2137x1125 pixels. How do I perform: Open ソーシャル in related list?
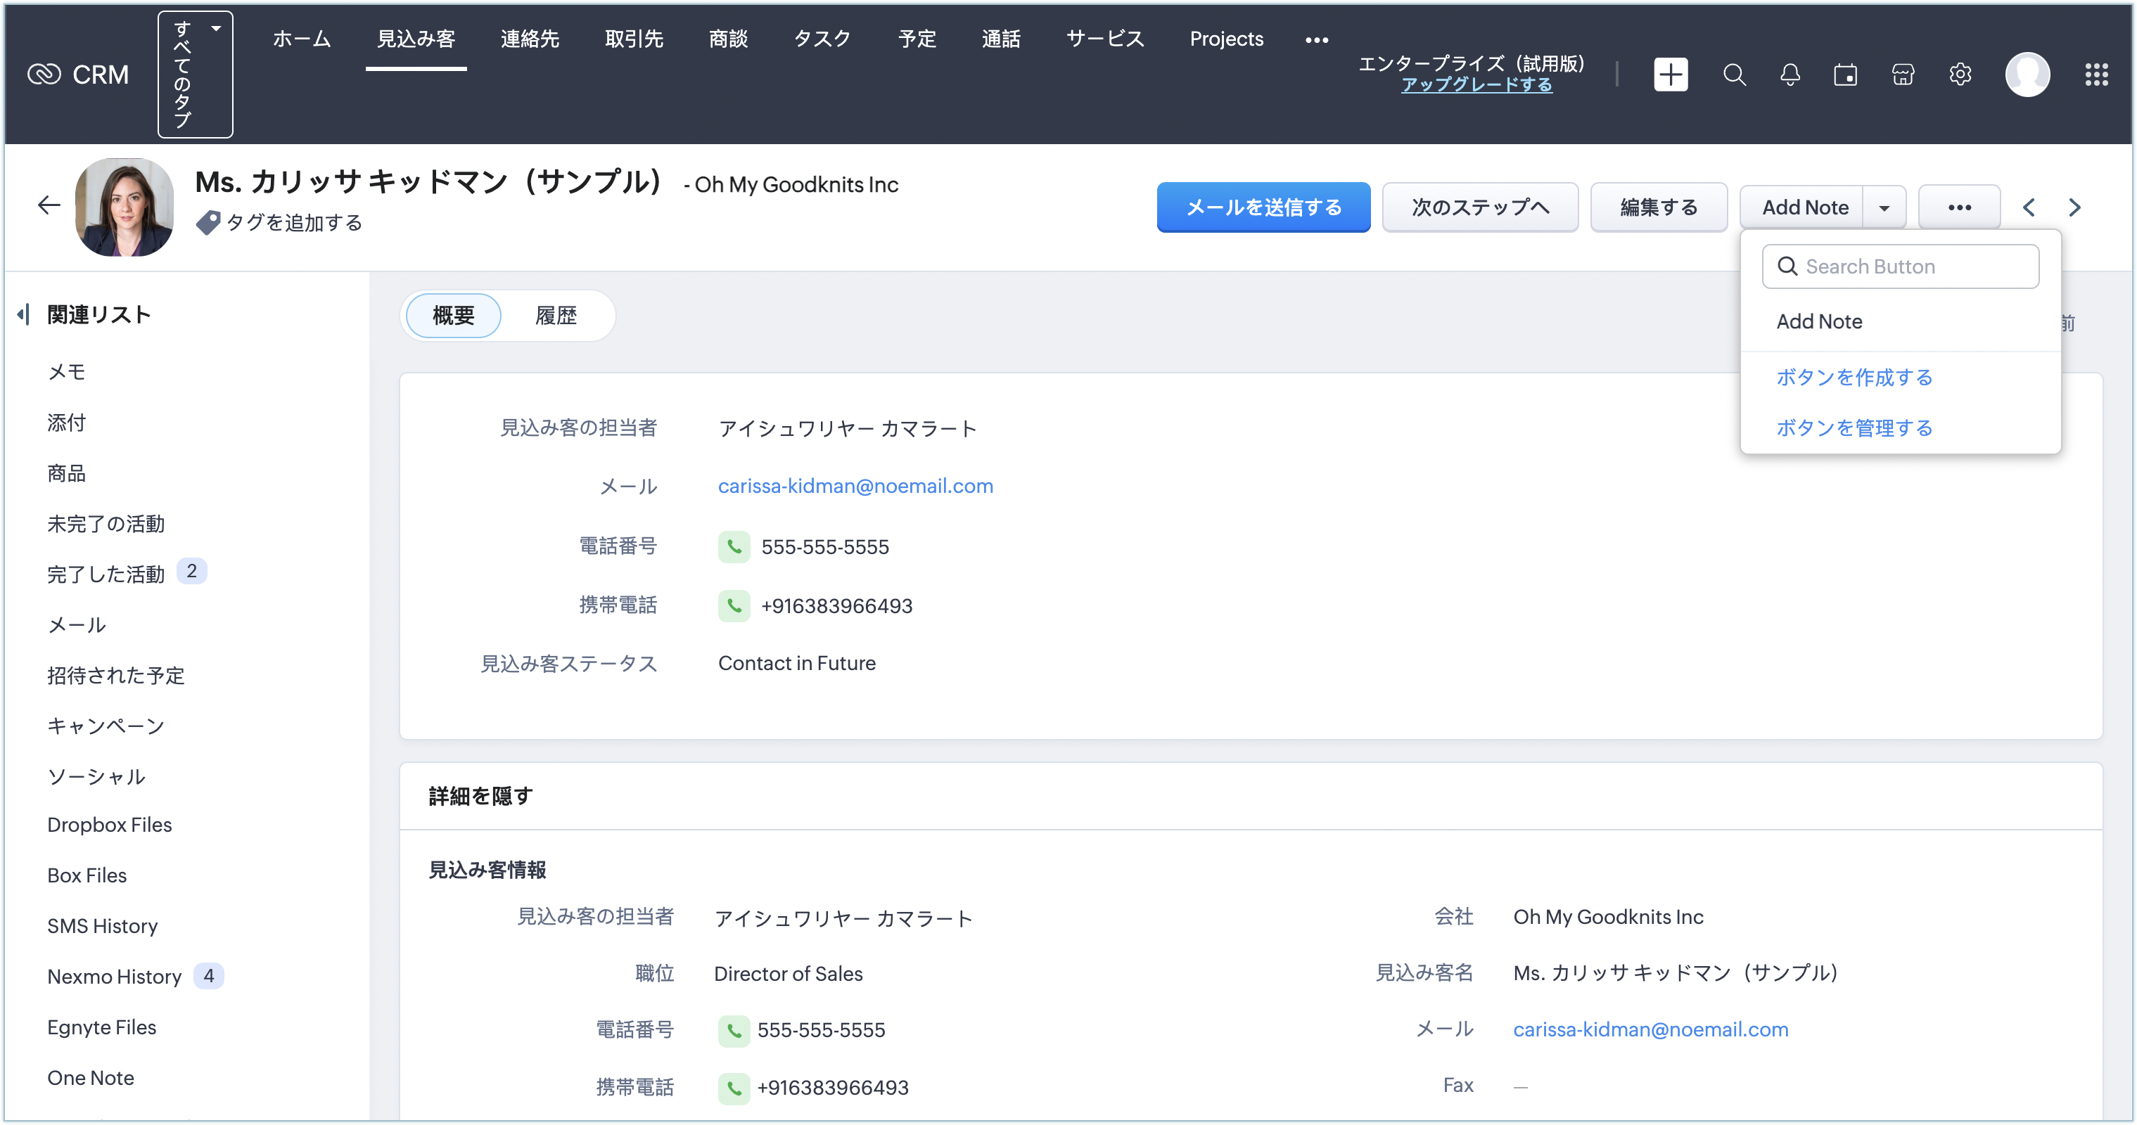[96, 777]
